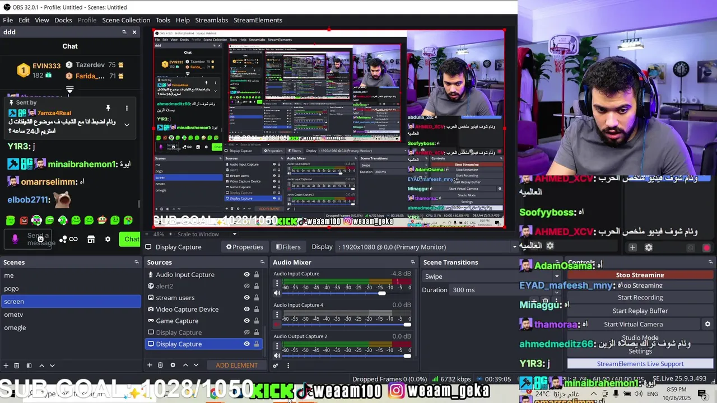Delete selected source using Sources trash icon

coord(160,365)
